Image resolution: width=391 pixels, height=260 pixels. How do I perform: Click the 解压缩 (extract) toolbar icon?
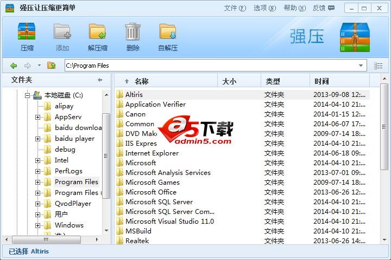97,31
